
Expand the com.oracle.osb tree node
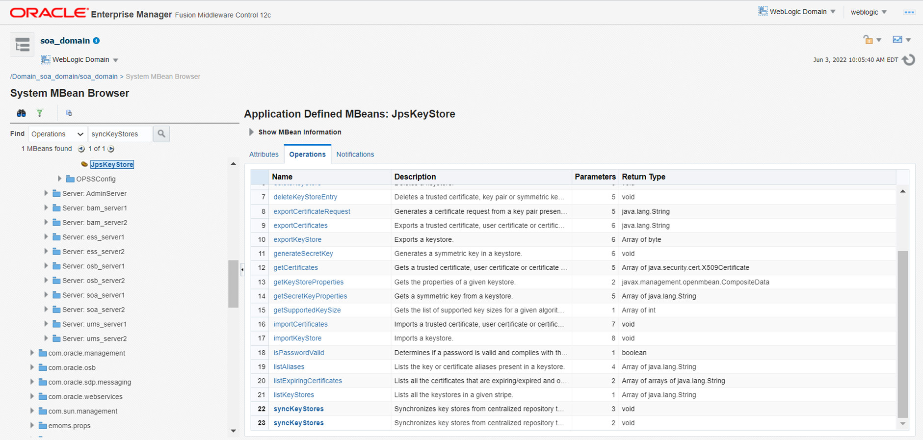click(x=32, y=367)
